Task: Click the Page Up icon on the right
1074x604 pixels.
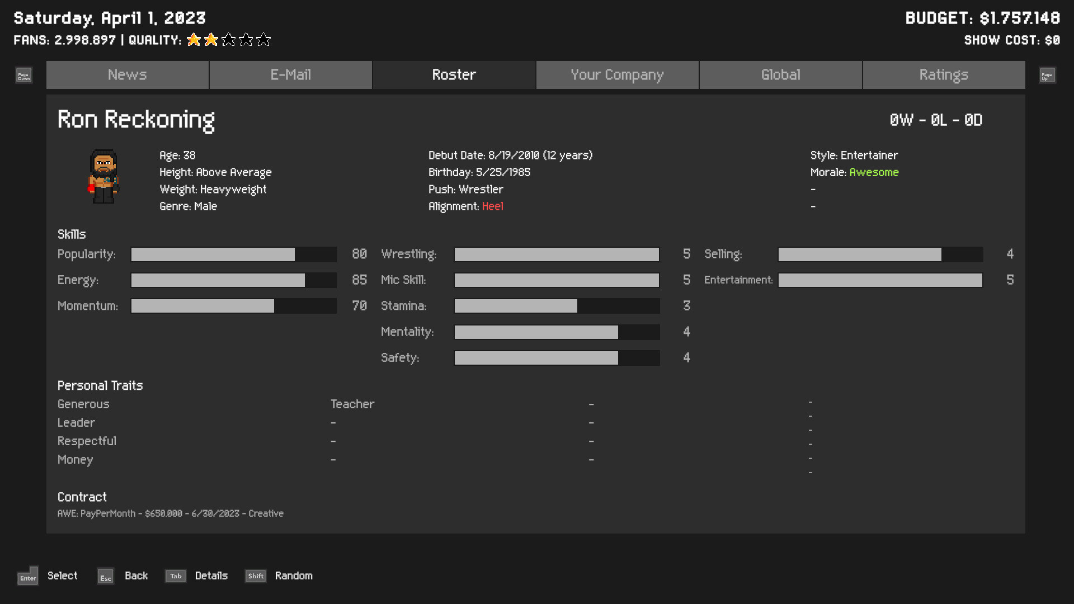Action: pos(1047,75)
